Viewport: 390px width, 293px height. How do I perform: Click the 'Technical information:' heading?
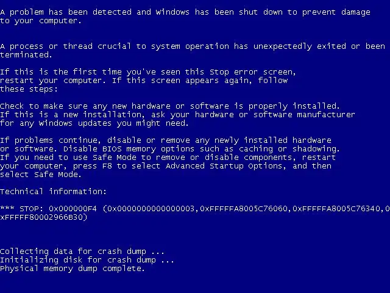pyautogui.click(x=53, y=191)
